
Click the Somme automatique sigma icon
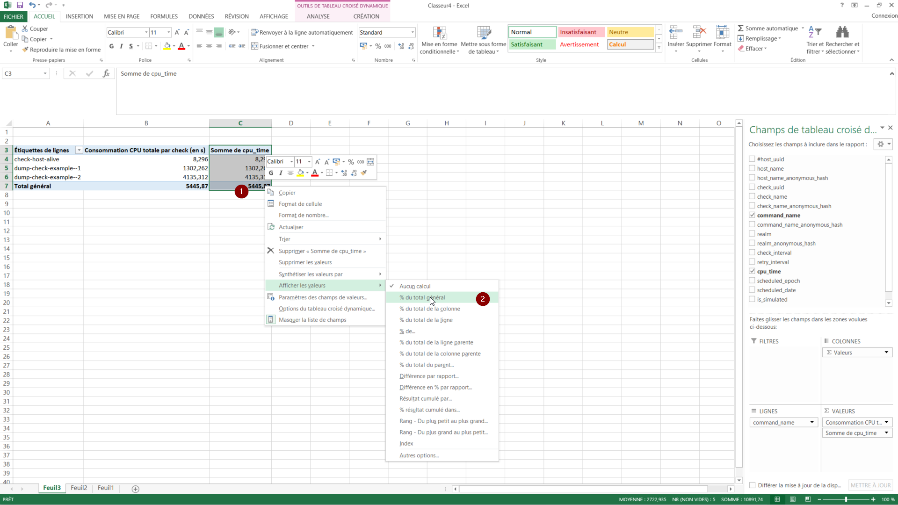[741, 29]
